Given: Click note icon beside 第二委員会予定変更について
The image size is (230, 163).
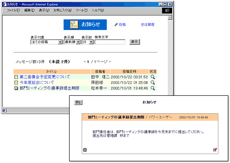Looking at the screenshot, I should coord(16,77).
